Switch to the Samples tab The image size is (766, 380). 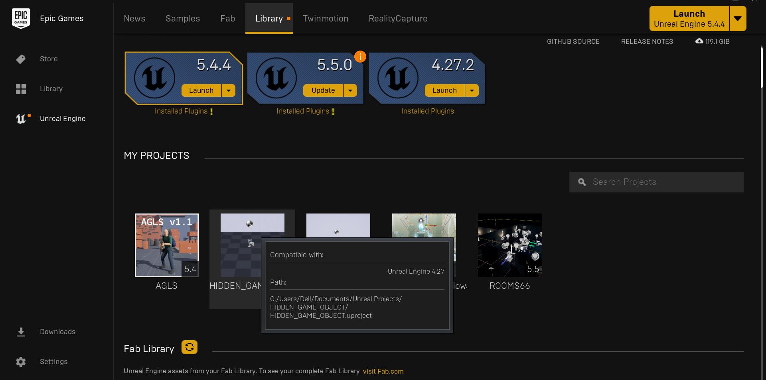pos(183,19)
